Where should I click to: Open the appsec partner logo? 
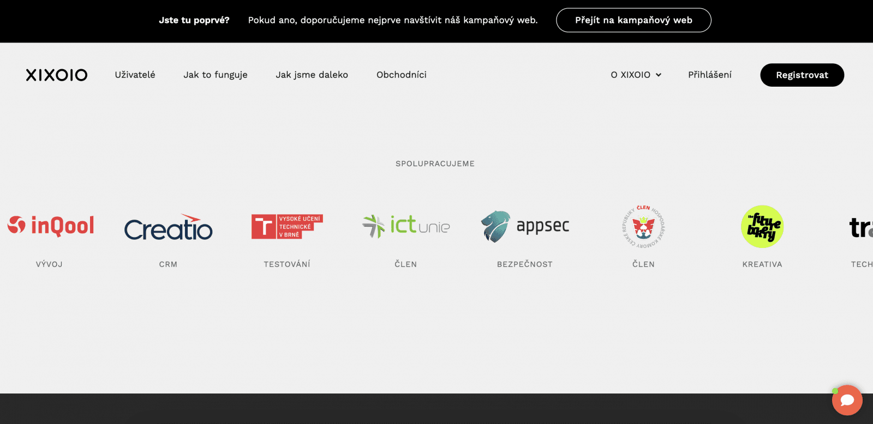[x=525, y=226]
